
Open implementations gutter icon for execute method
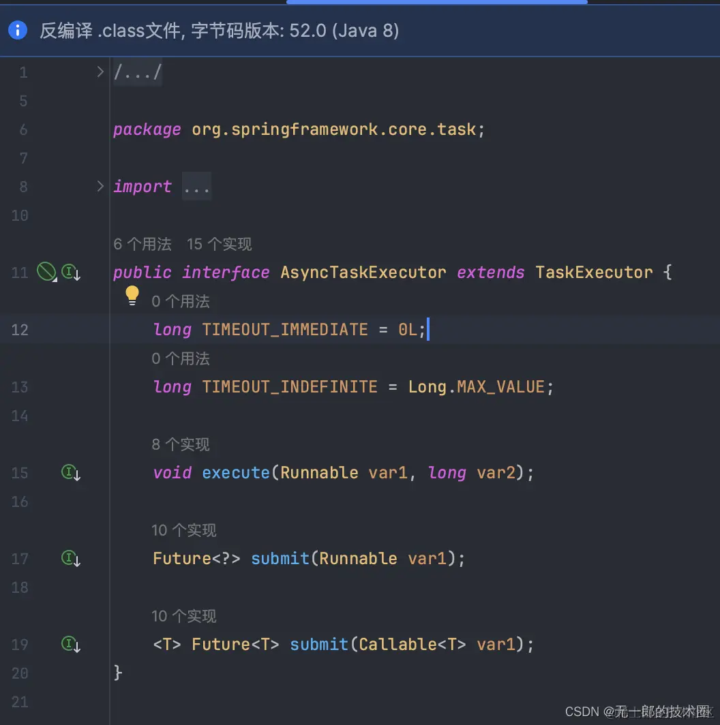point(71,473)
